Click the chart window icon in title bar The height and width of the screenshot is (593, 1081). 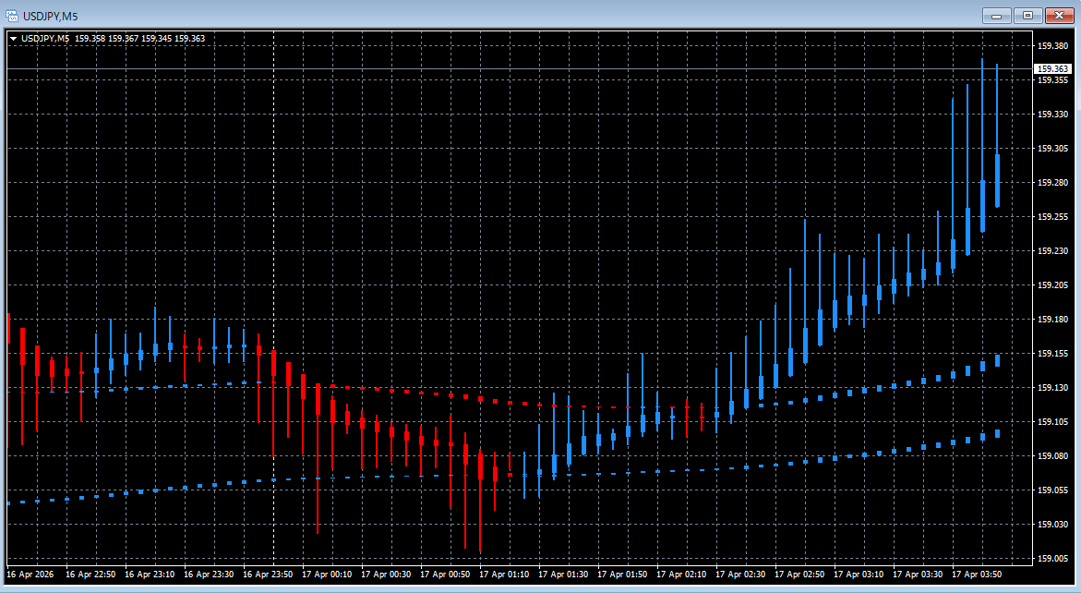point(12,15)
